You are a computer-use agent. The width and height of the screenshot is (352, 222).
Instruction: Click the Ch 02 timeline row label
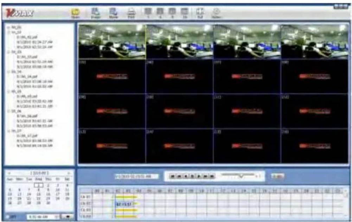click(85, 204)
